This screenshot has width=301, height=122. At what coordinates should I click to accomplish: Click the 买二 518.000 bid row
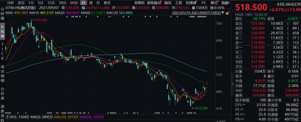click(x=268, y=52)
